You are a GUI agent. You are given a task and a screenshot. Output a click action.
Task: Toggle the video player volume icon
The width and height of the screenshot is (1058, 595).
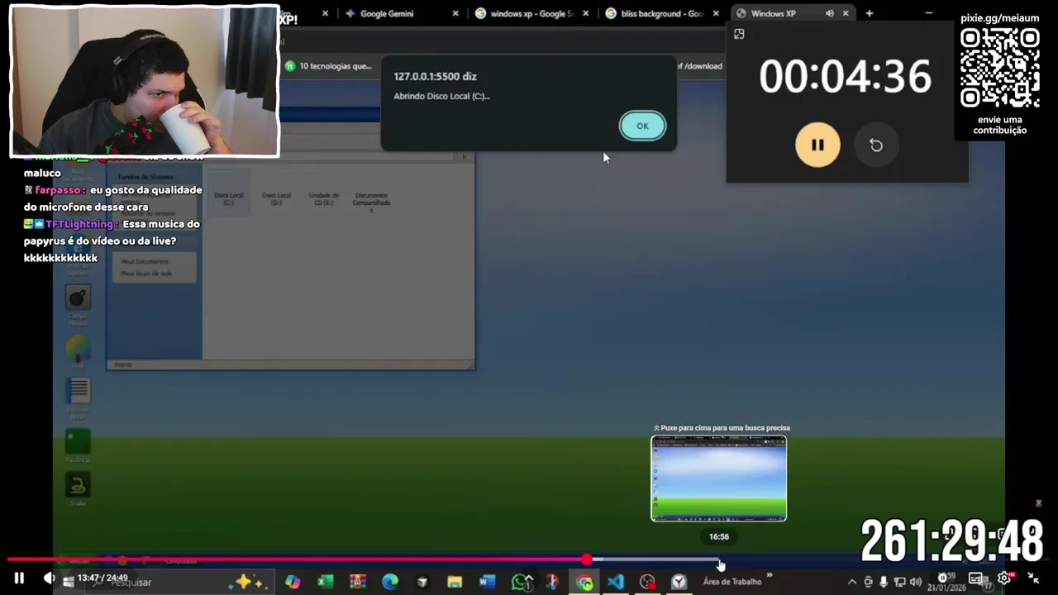point(49,578)
